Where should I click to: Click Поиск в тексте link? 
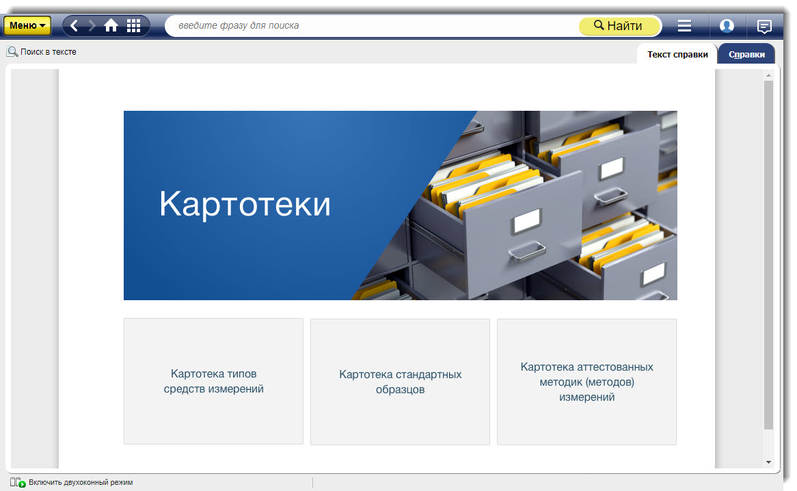click(x=49, y=52)
